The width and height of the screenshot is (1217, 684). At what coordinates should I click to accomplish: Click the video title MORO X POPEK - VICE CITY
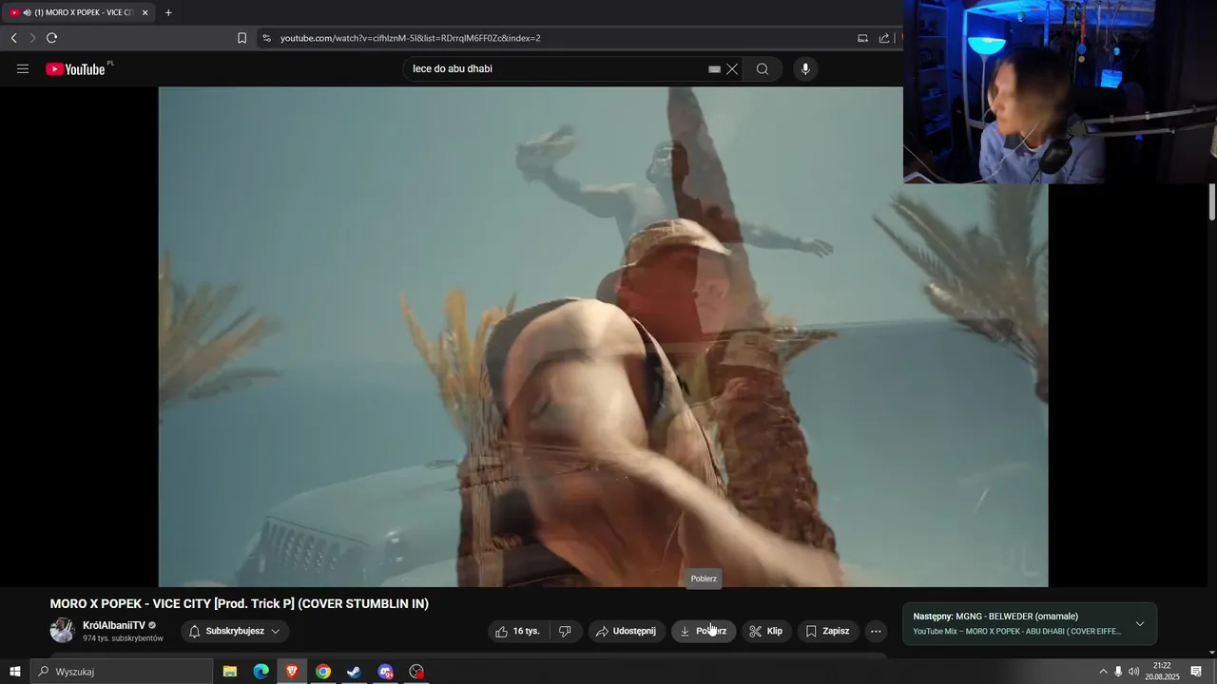click(240, 603)
